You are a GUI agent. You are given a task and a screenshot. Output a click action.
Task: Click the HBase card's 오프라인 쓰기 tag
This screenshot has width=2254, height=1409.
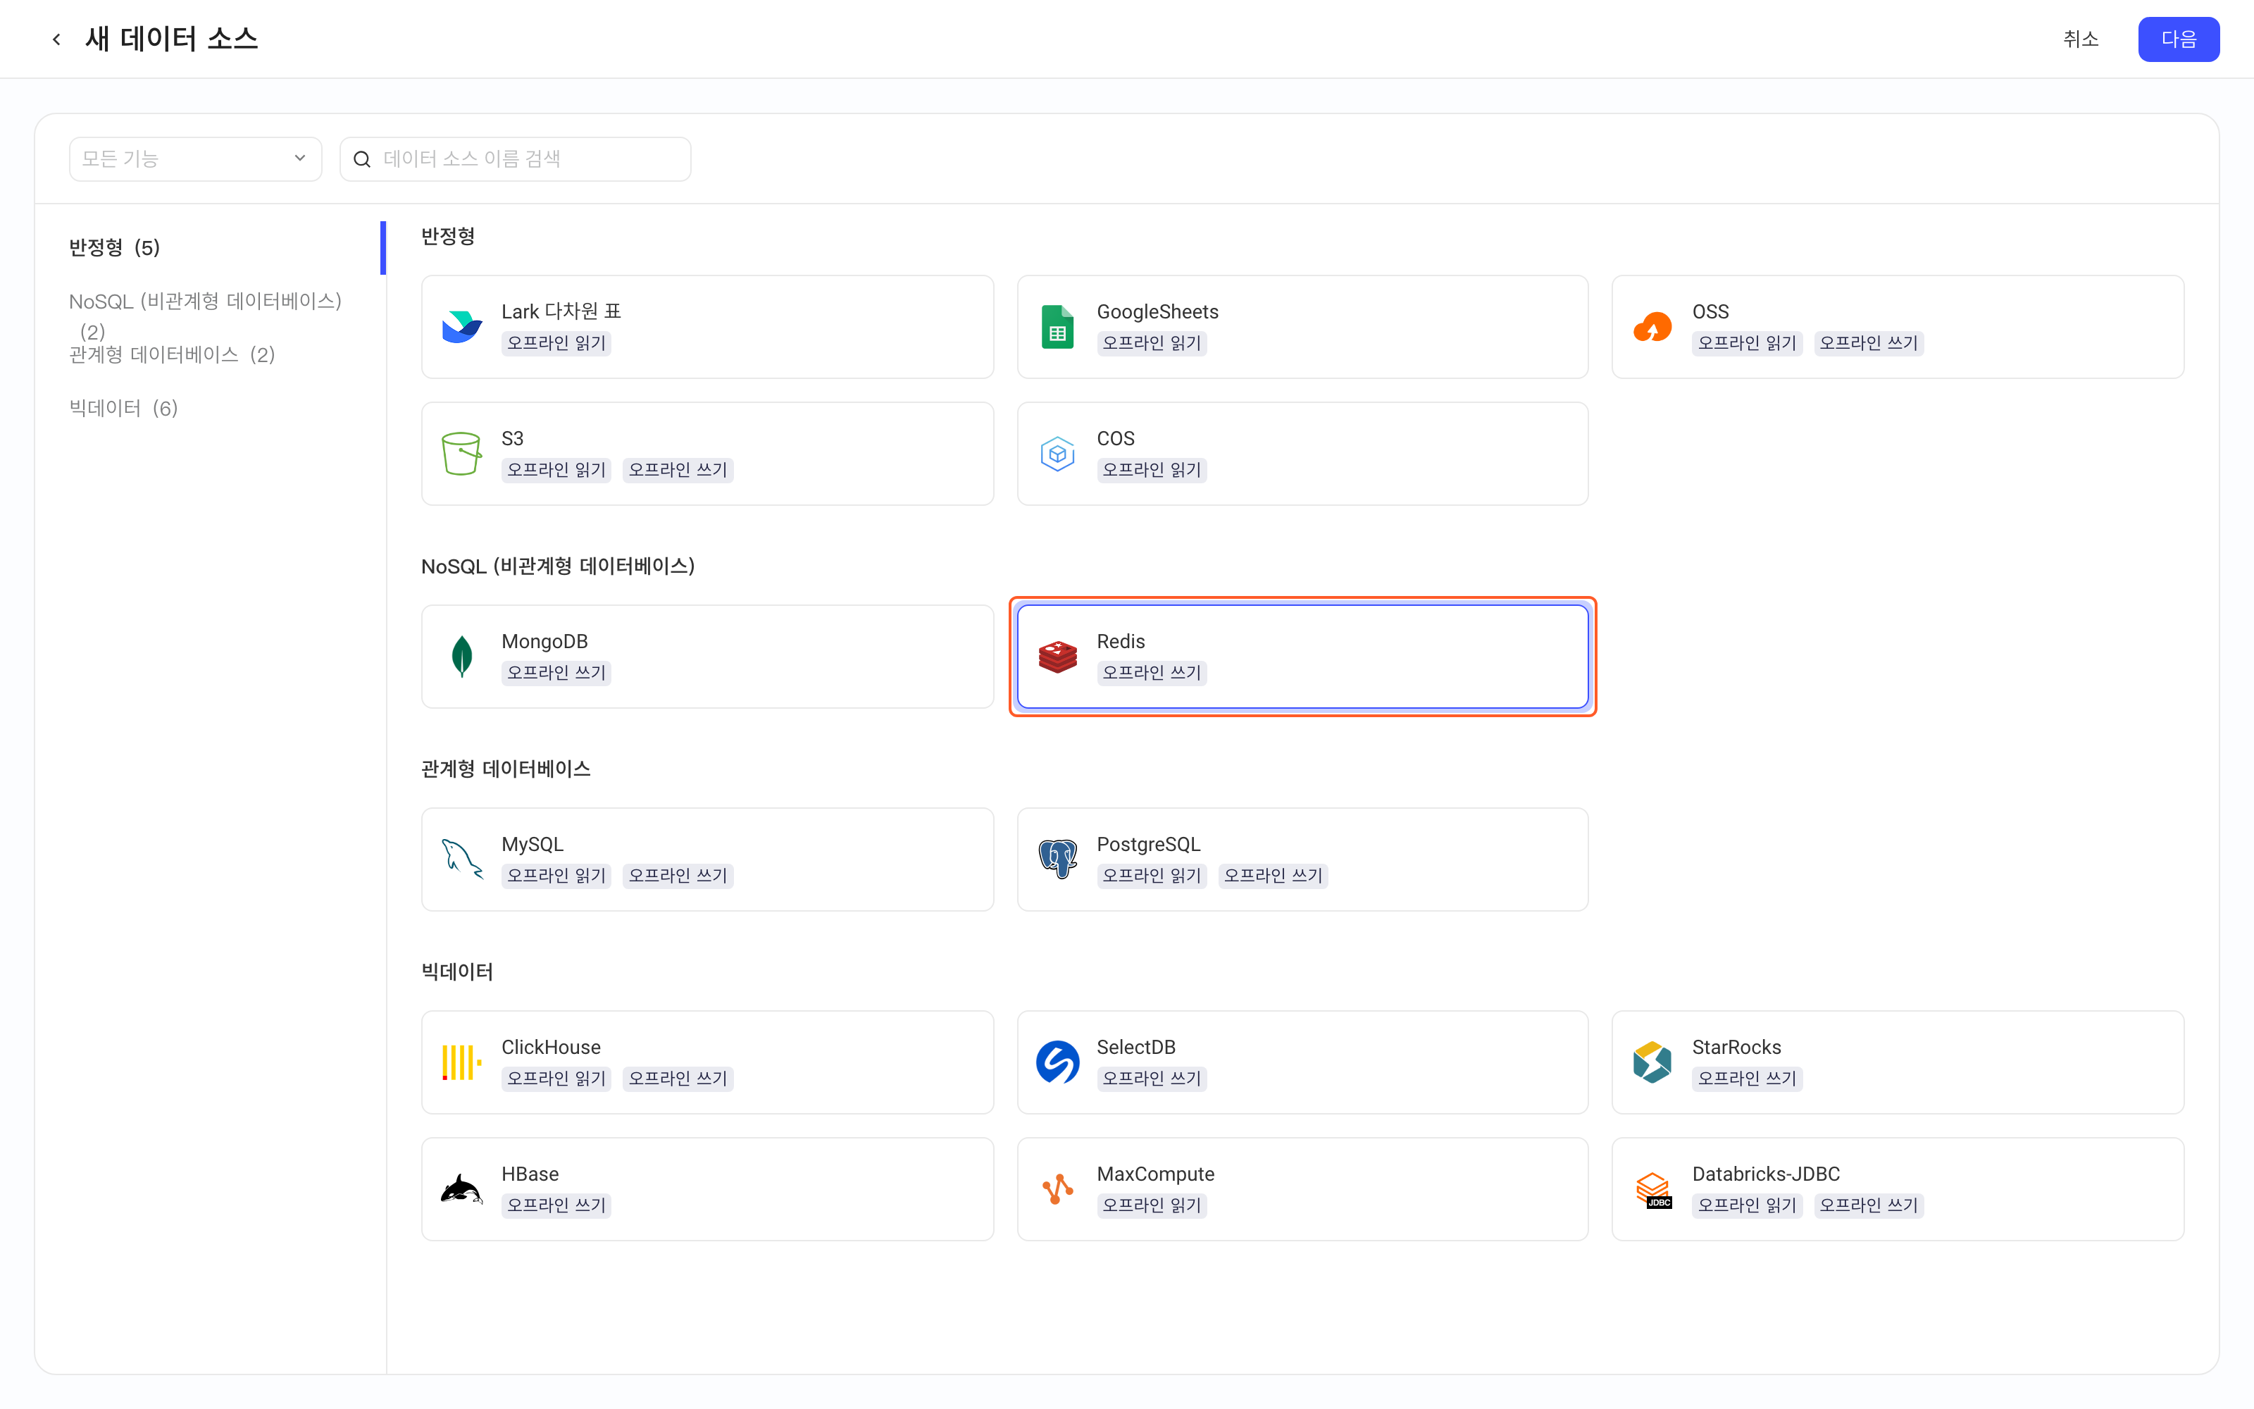point(556,1205)
